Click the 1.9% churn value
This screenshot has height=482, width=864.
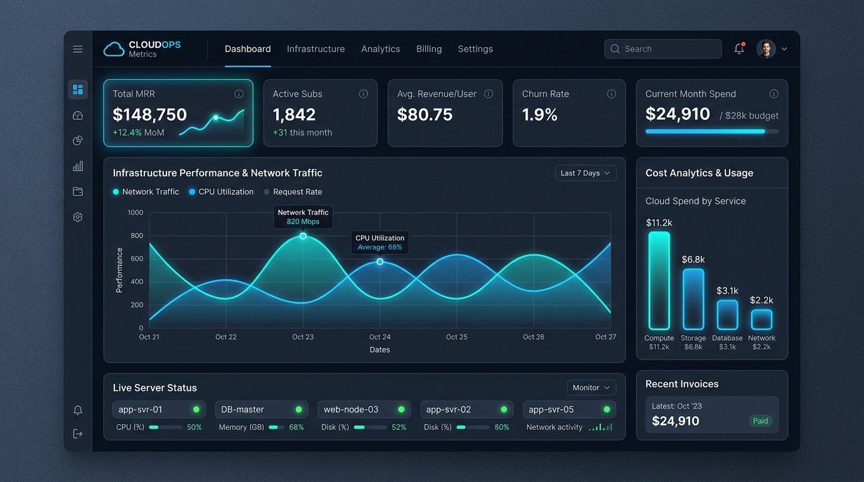(540, 115)
